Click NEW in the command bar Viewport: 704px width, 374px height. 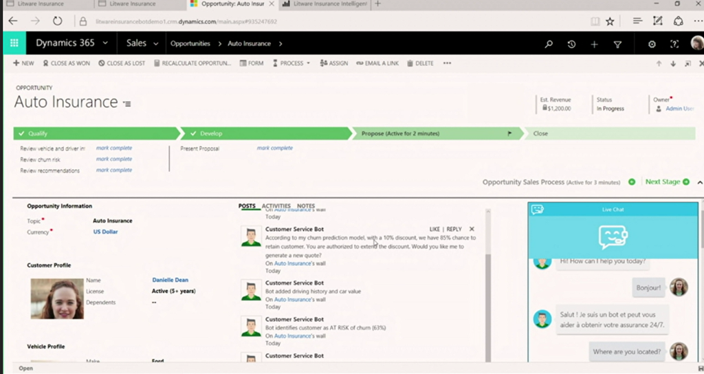point(23,63)
